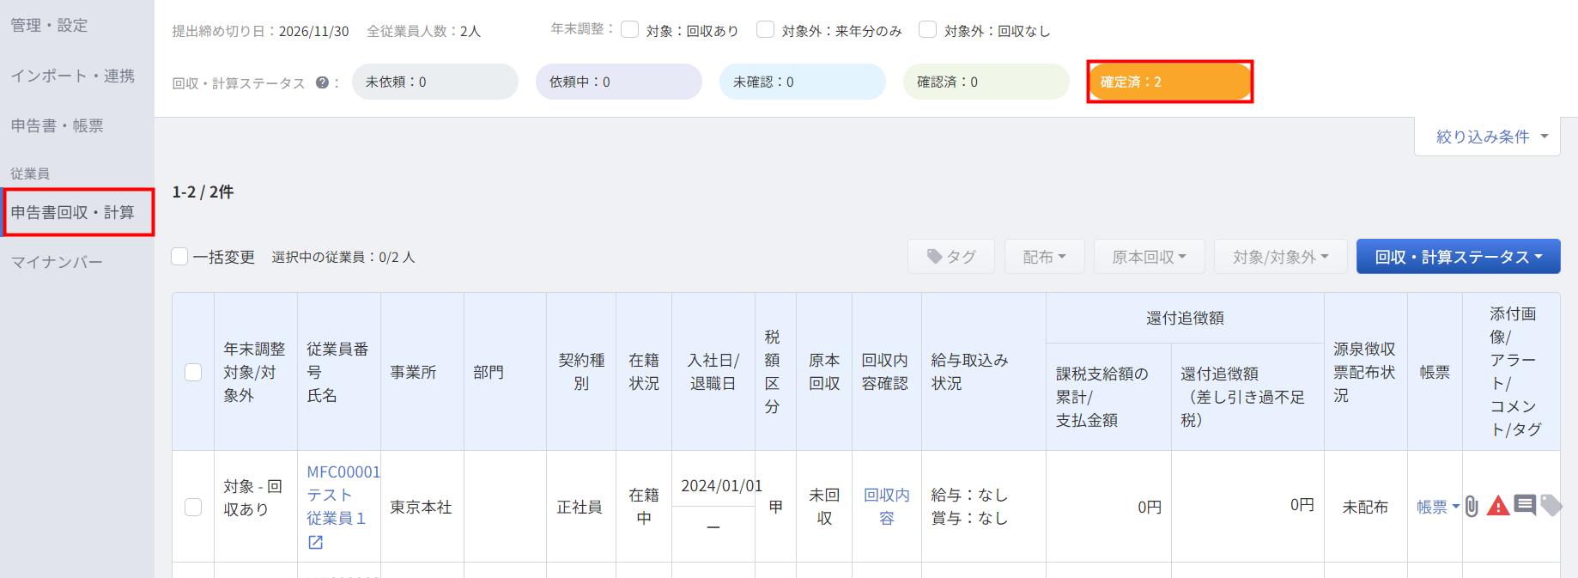Open the blue 回収・計算ステータス dropdown button

tap(1458, 257)
